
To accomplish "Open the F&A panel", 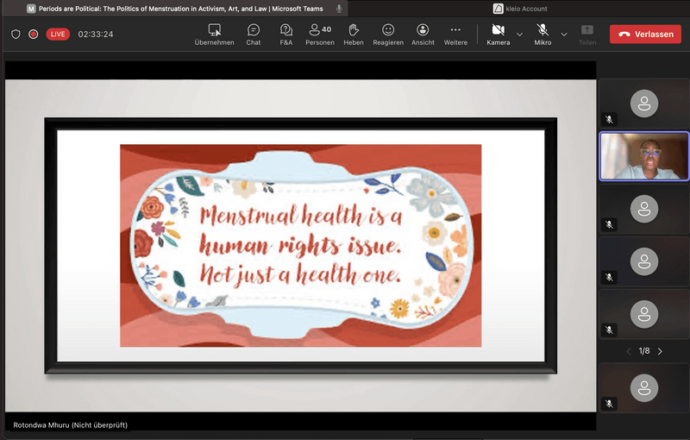I will pyautogui.click(x=285, y=35).
